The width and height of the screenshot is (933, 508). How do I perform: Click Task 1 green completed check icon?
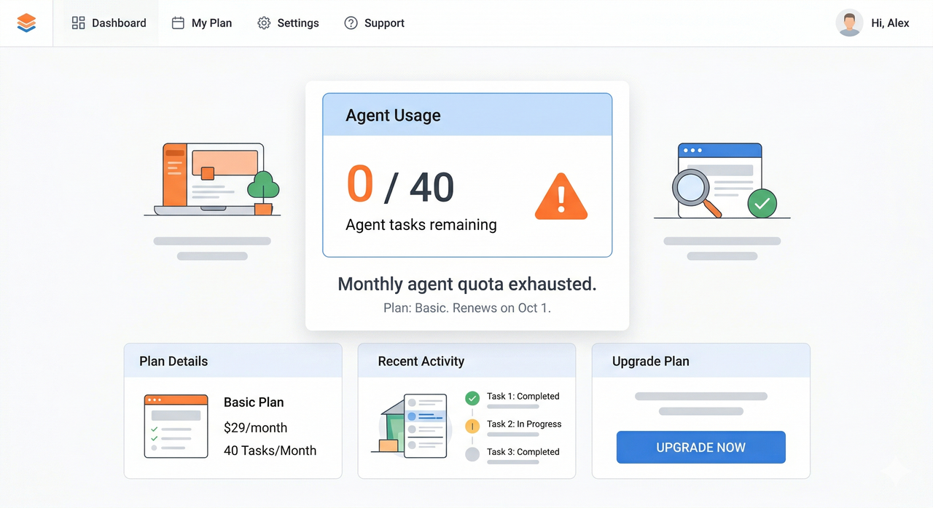(472, 398)
